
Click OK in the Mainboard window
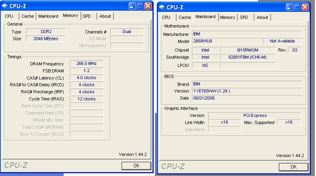[x=293, y=167]
